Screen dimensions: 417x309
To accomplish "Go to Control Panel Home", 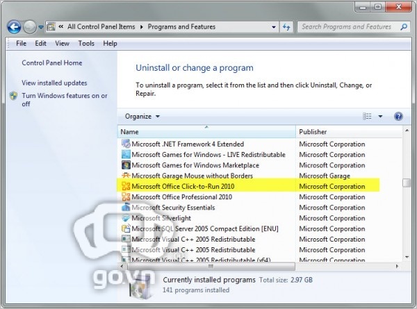I will 52,63.
